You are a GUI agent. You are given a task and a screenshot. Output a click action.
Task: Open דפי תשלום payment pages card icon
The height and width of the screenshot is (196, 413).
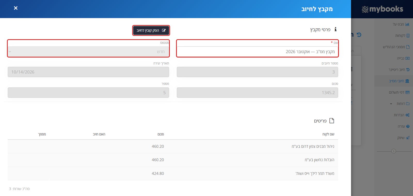[408, 92]
